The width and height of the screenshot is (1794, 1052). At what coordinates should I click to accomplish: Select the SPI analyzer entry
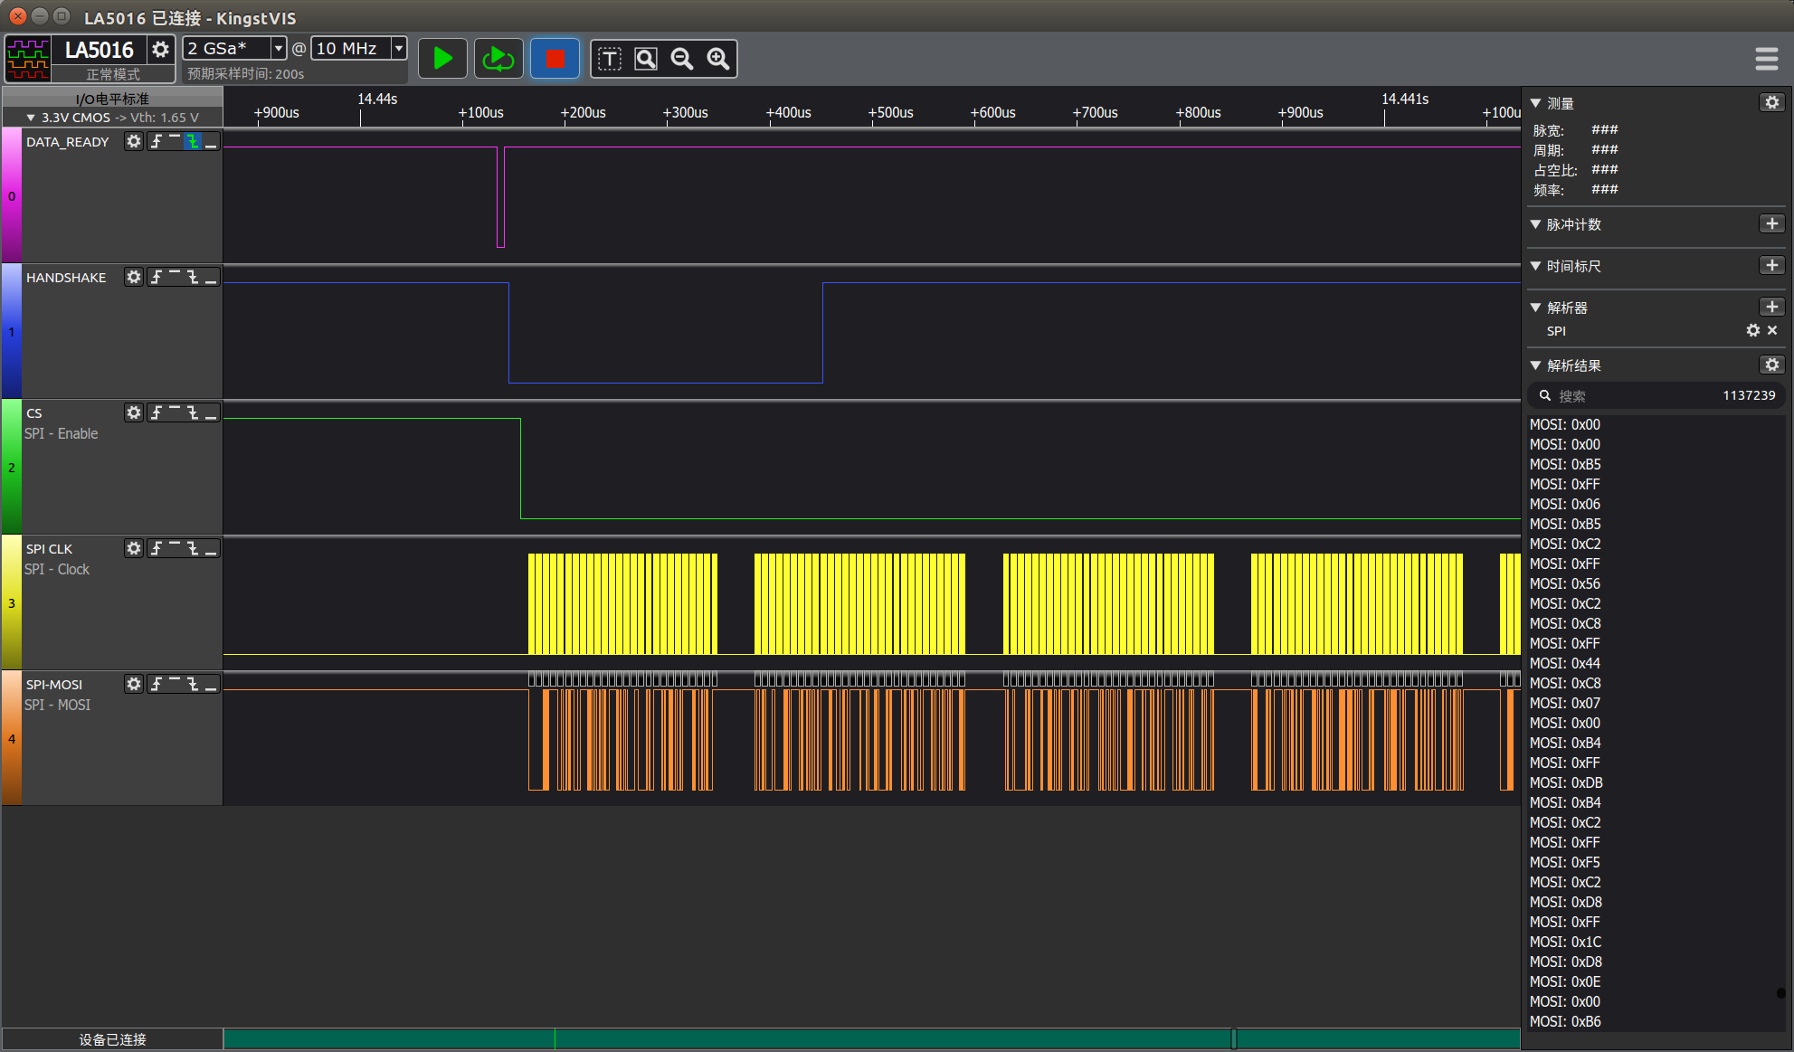pyautogui.click(x=1556, y=331)
